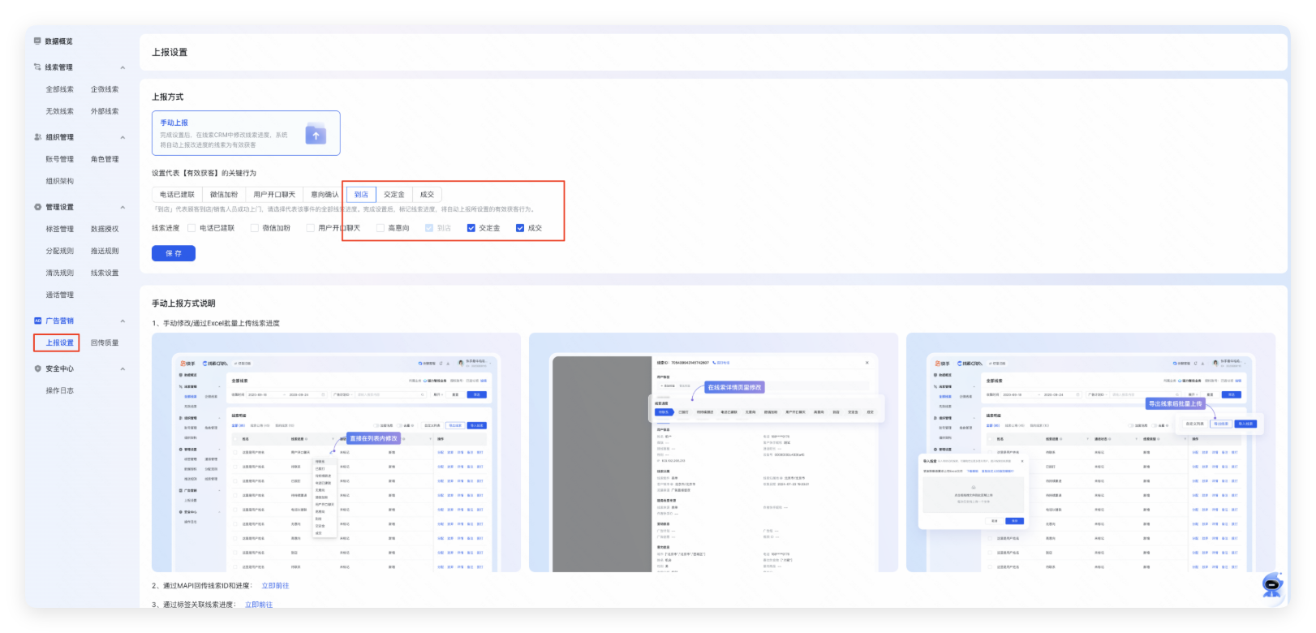
Task: Uncheck the 交定金 checkbox
Action: click(471, 228)
